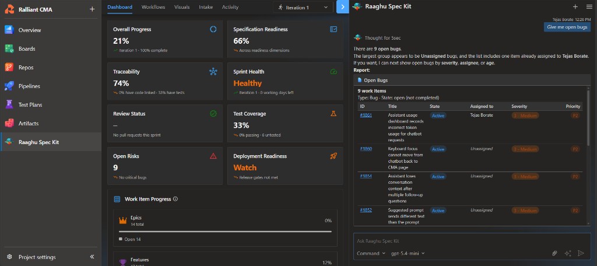This screenshot has width=597, height=266.
Task: Select Raaghu Spec Kit in the sidebar
Action: 51,142
